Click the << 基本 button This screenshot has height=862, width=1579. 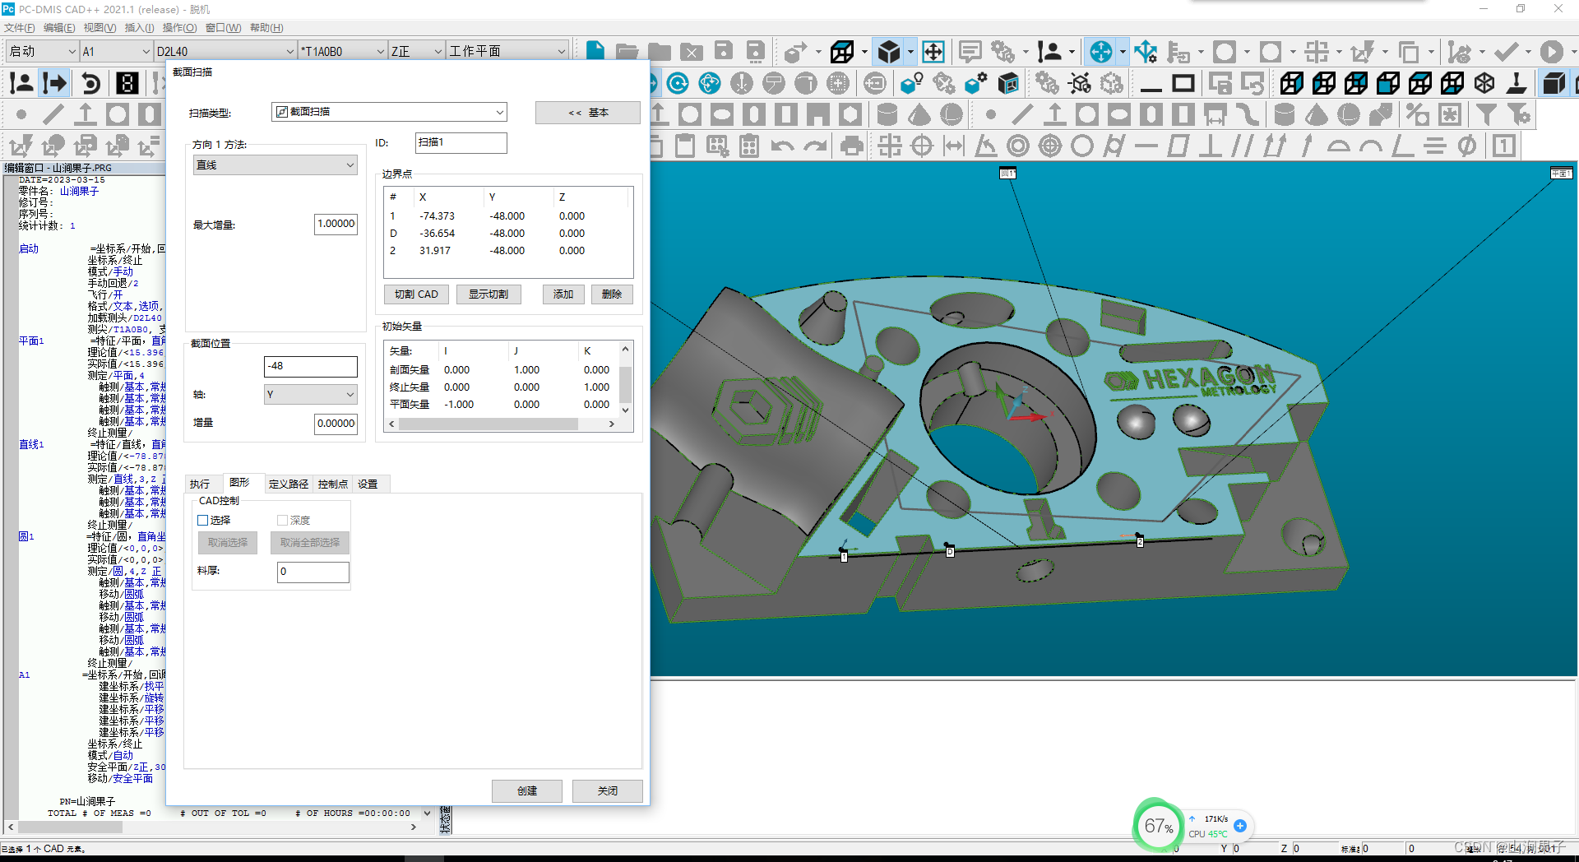pyautogui.click(x=587, y=113)
